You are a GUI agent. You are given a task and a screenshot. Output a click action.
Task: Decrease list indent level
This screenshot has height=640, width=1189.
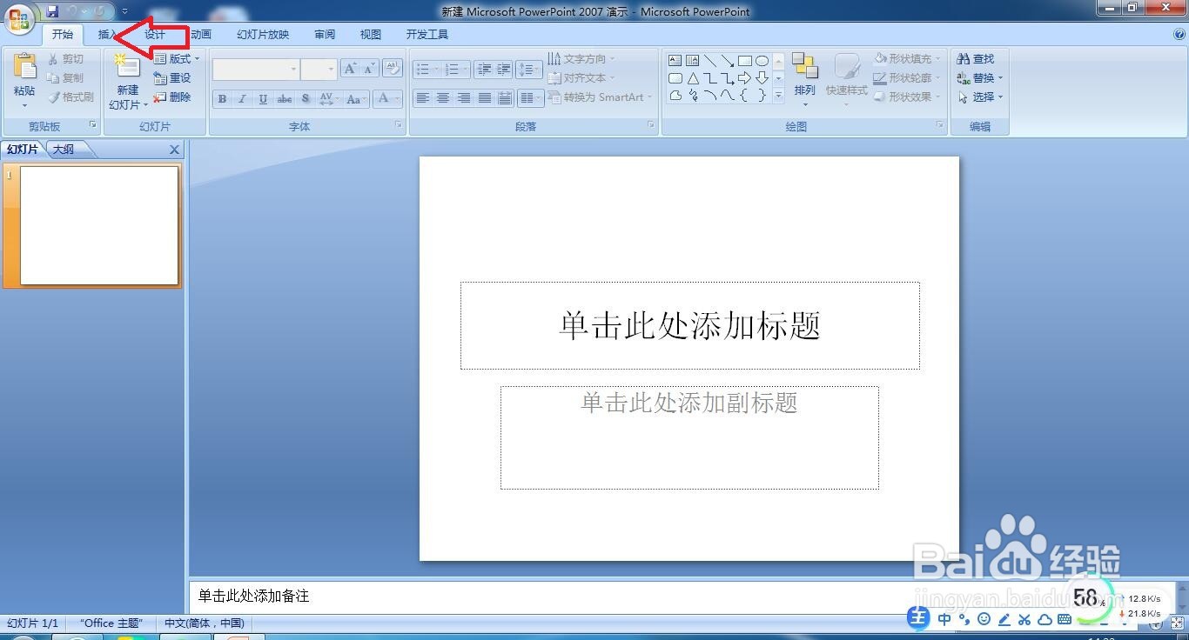point(485,70)
